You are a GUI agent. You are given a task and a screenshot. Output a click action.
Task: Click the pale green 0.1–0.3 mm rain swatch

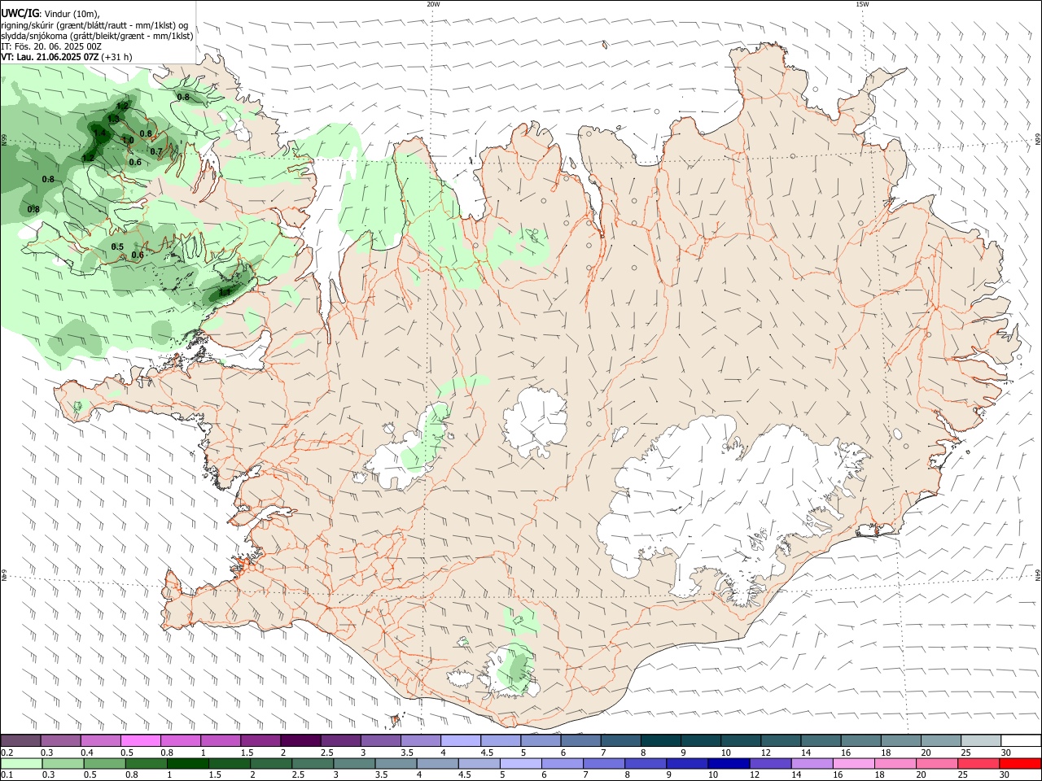[21, 763]
